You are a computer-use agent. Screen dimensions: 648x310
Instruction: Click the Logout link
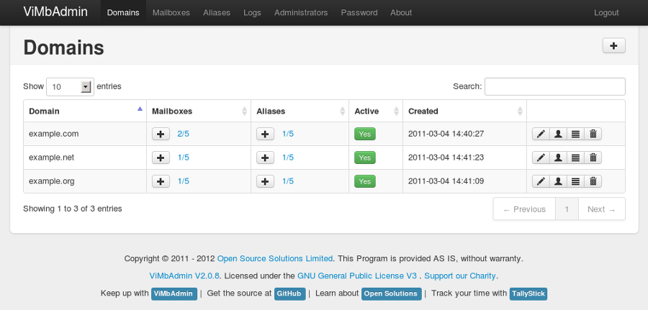coord(606,12)
